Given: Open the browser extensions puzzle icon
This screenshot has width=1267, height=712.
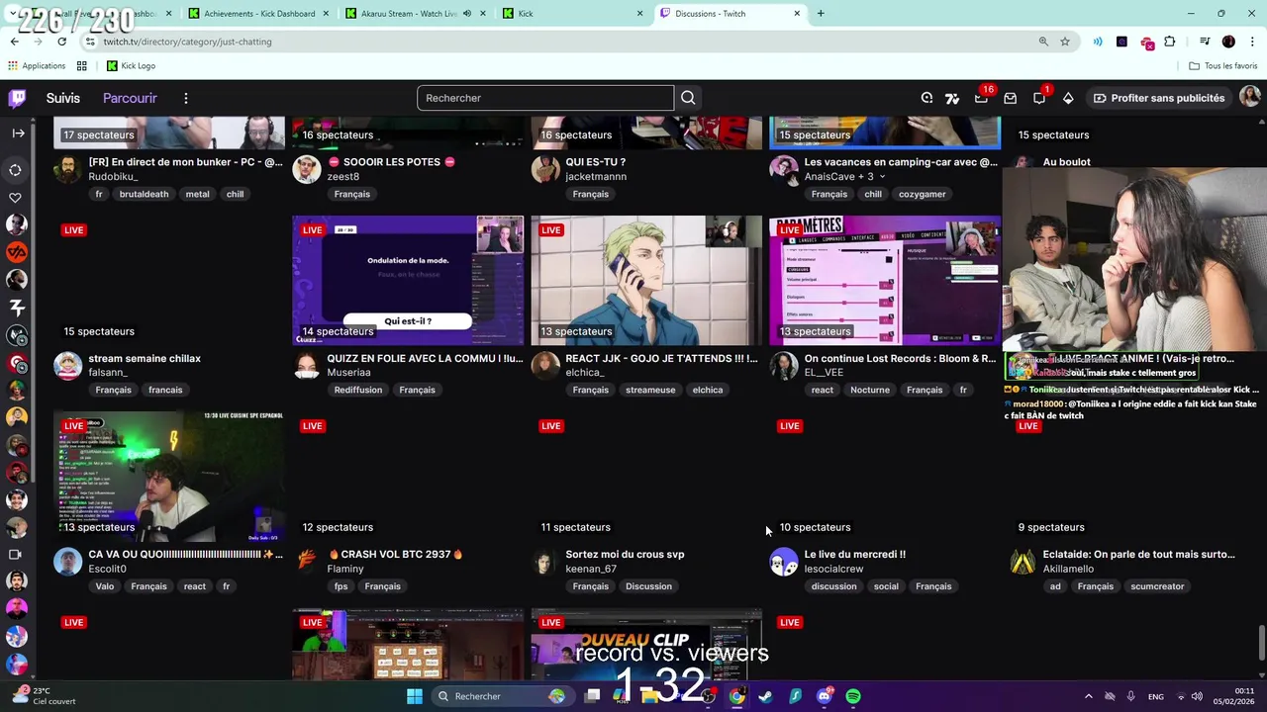Looking at the screenshot, I should coord(1170,42).
